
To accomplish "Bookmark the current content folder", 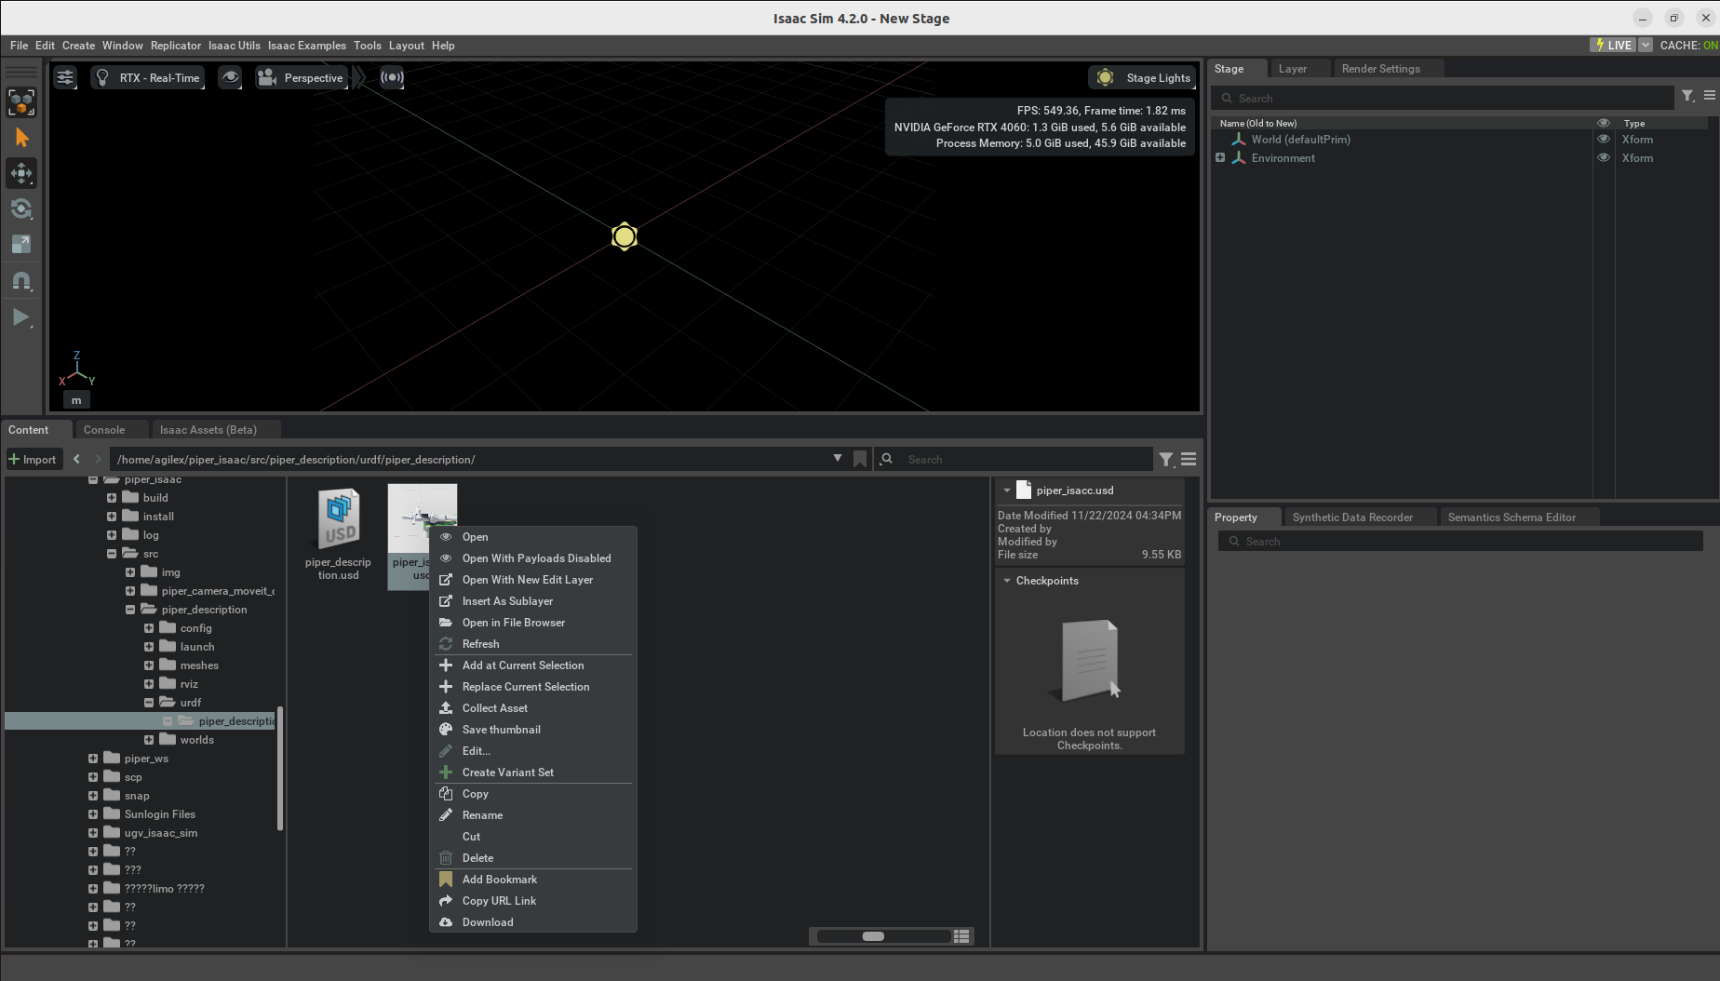I will pos(860,459).
